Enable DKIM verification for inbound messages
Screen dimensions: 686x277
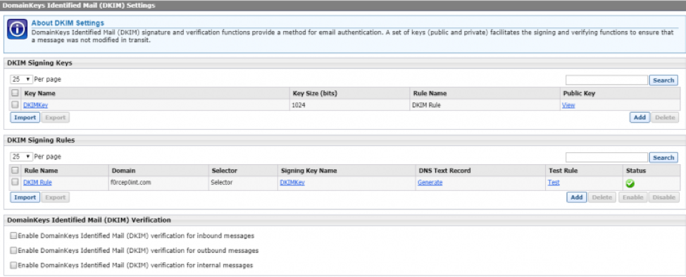point(13,235)
